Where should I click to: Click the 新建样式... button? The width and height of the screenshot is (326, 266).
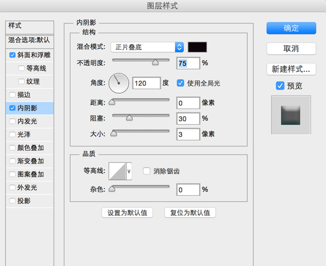291,68
